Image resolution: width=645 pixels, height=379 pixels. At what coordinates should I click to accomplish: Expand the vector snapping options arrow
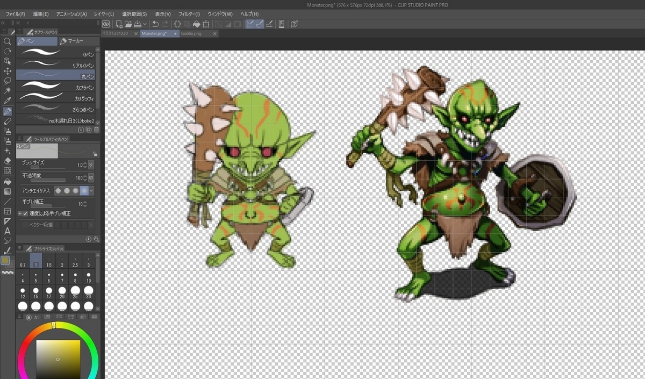pos(91,225)
